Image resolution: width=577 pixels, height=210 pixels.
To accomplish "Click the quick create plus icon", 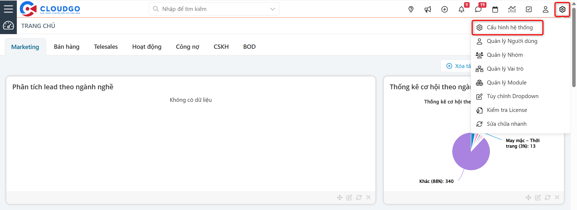I will 445,9.
